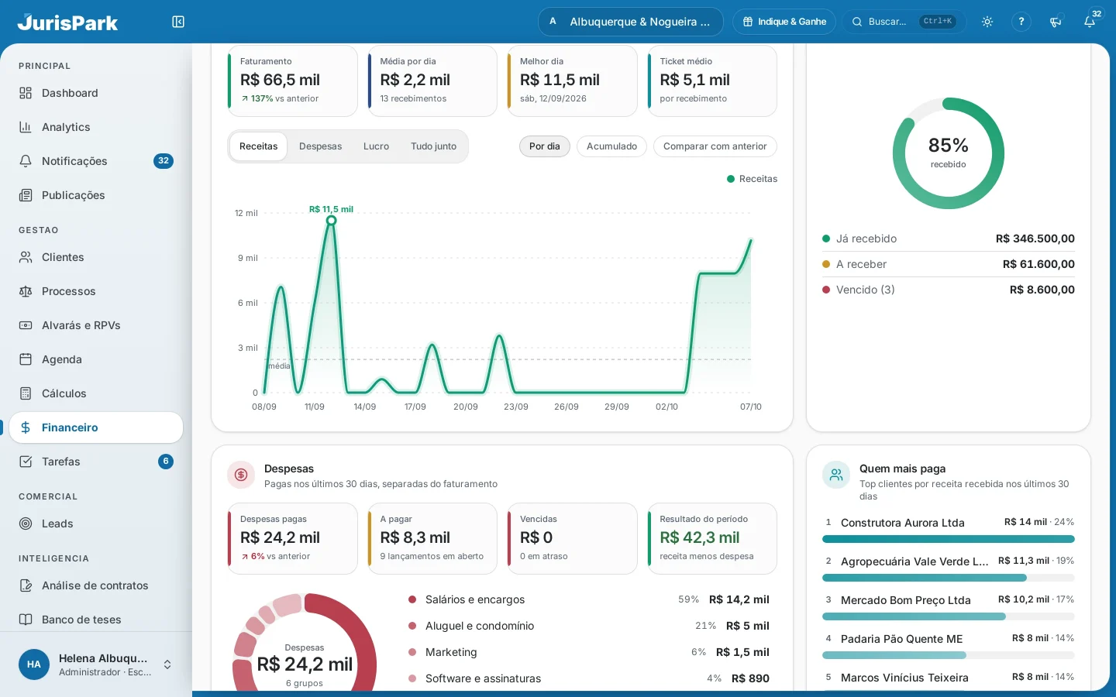Click the A receber R$ 61.600,00 row
The image size is (1116, 697).
(949, 264)
